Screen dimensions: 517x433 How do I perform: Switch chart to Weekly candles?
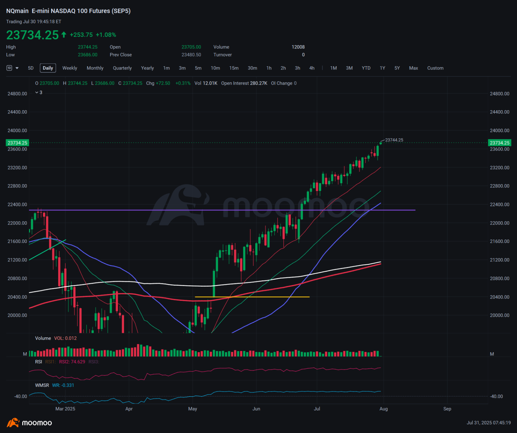(70, 68)
